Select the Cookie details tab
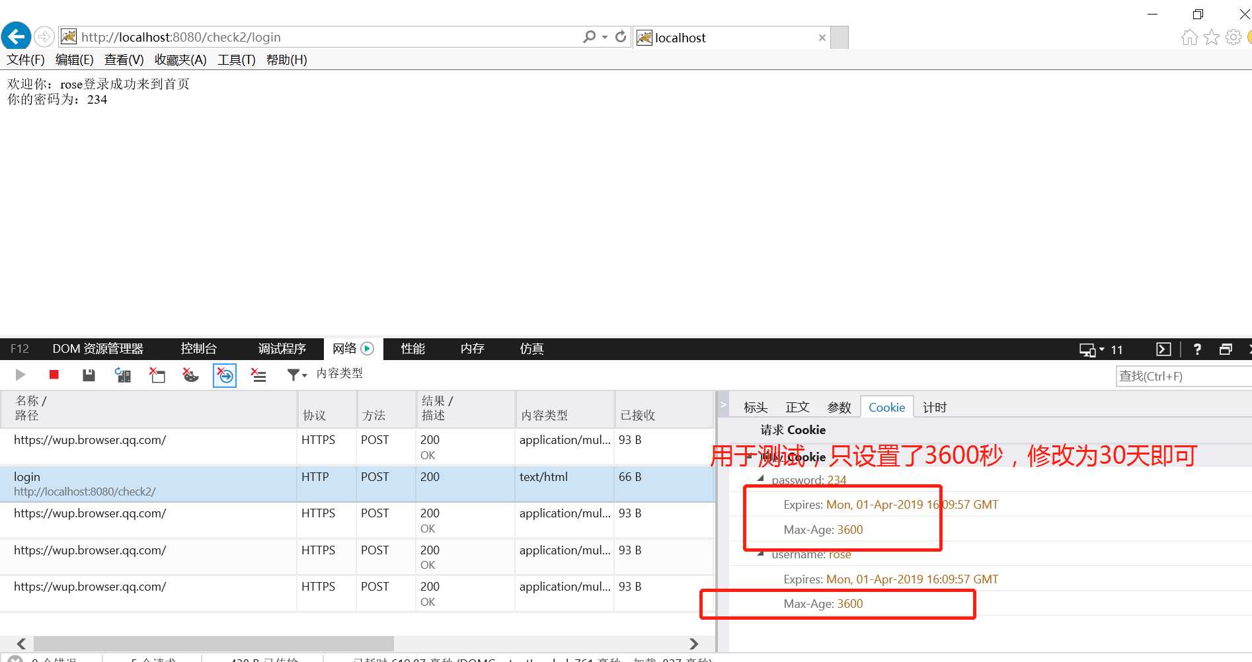The image size is (1252, 662). pos(886,408)
